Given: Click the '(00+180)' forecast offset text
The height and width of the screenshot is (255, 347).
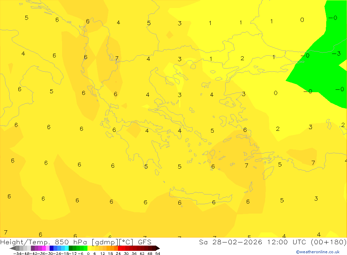Looking at the screenshot, I should click(329, 242).
